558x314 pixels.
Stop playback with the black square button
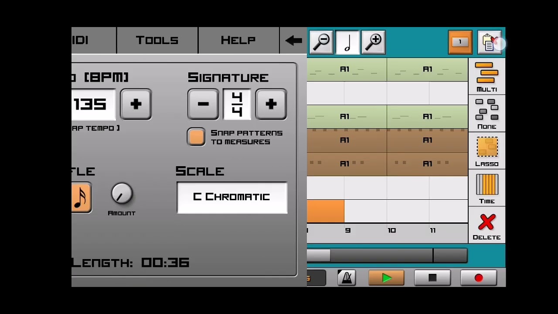click(x=432, y=278)
